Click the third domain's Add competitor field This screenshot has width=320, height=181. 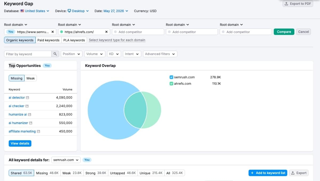point(138,32)
